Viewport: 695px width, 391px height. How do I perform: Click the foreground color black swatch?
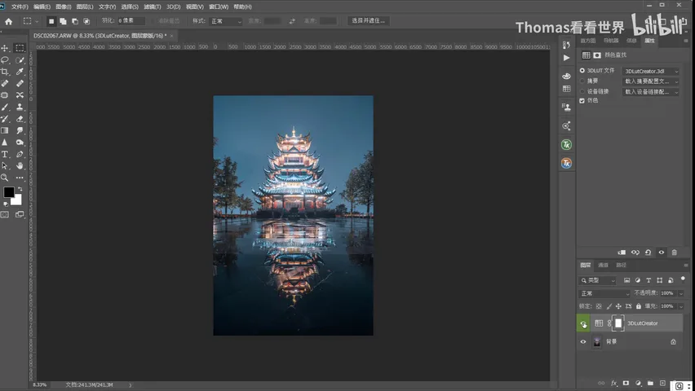8,192
